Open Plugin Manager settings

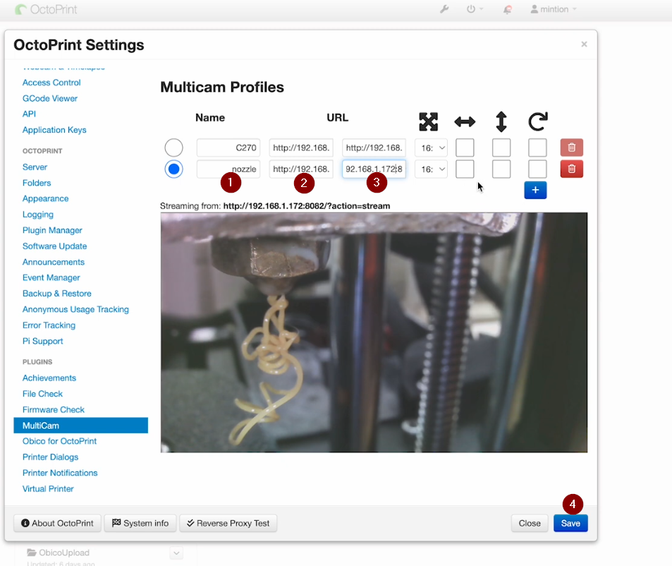[x=52, y=230]
